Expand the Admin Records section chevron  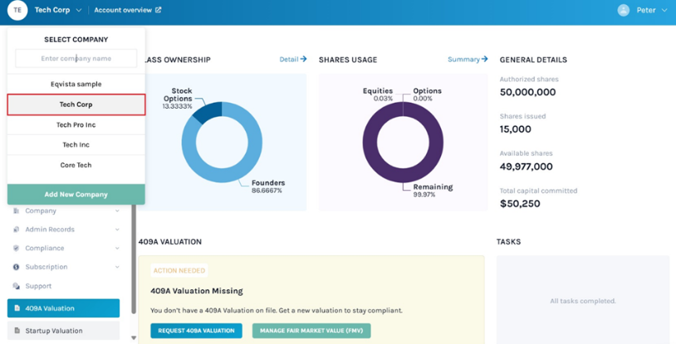click(117, 230)
